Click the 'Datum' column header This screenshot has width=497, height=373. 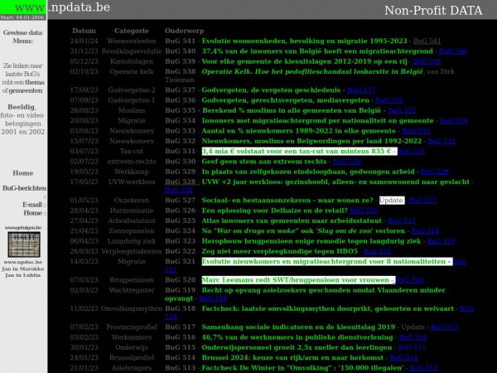(84, 31)
